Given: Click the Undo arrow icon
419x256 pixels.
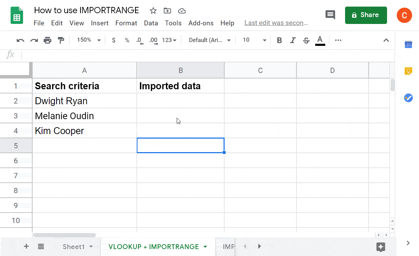Looking at the screenshot, I should point(20,40).
